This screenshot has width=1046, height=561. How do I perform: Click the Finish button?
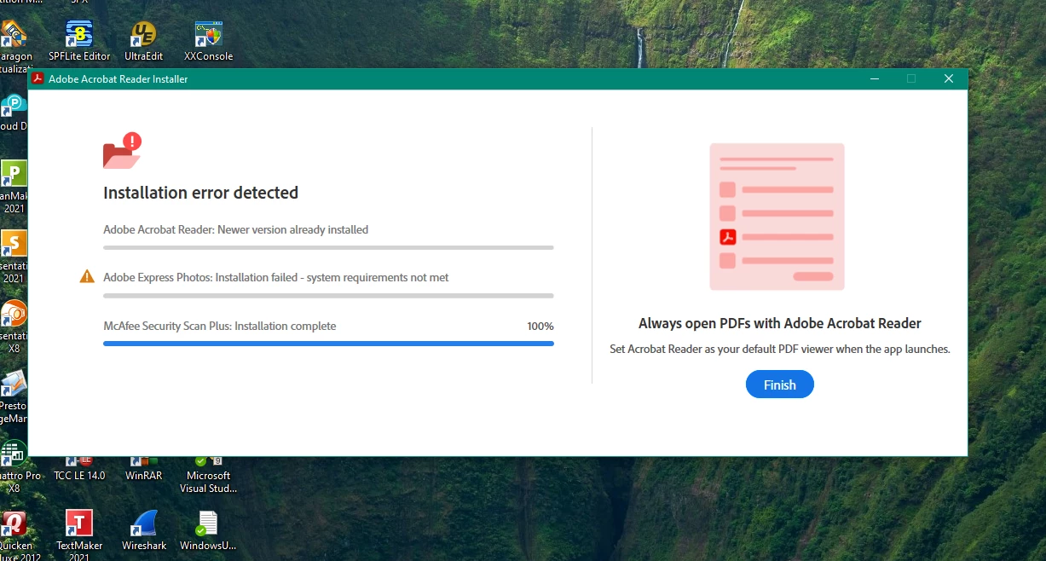[x=779, y=385]
